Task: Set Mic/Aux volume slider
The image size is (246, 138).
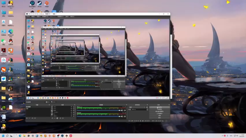Action: 99,110
